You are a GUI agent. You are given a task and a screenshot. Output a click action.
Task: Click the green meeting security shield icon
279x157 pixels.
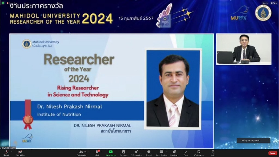click(3, 3)
